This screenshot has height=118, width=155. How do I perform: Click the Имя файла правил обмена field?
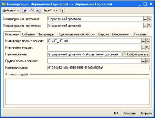[95, 41]
